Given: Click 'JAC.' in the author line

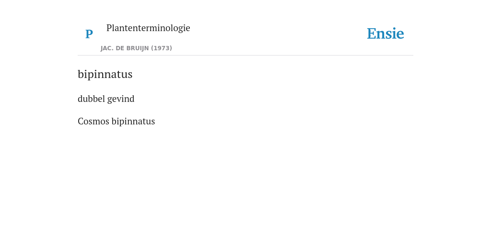Looking at the screenshot, I should pos(107,48).
